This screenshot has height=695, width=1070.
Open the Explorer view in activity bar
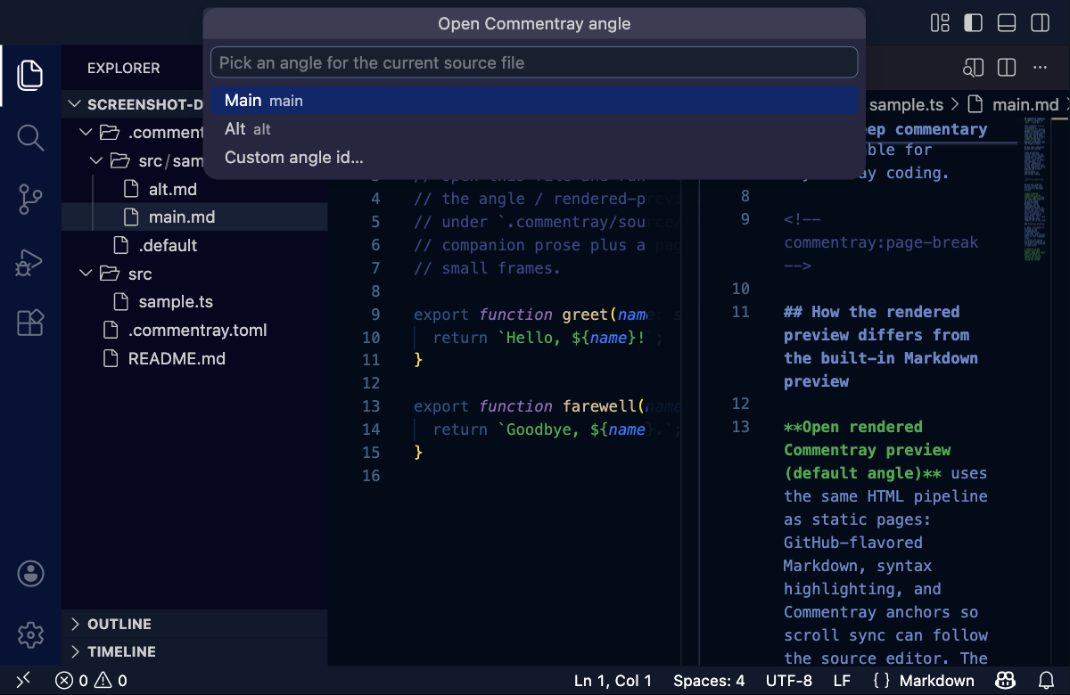pos(30,74)
